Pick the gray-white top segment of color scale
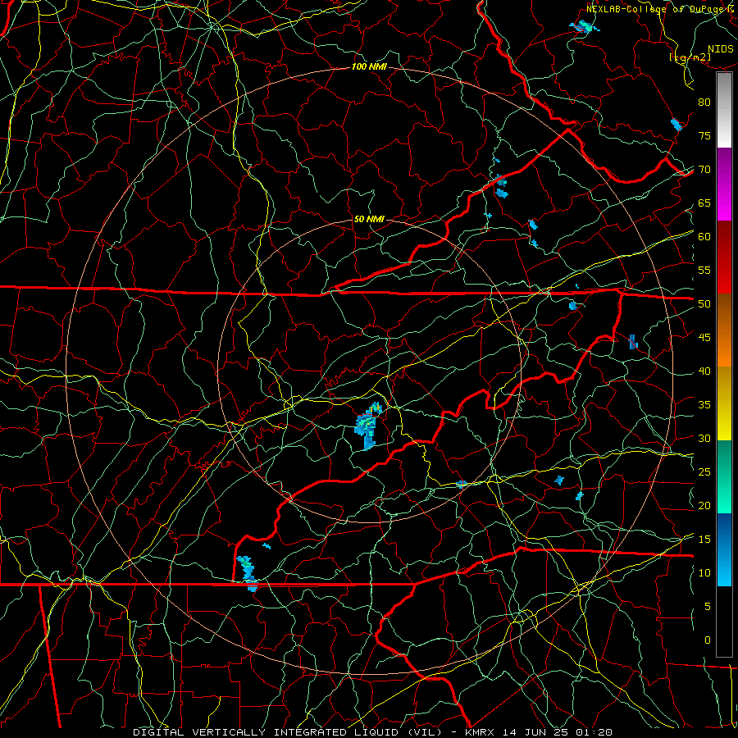The width and height of the screenshot is (738, 738). coord(724,110)
